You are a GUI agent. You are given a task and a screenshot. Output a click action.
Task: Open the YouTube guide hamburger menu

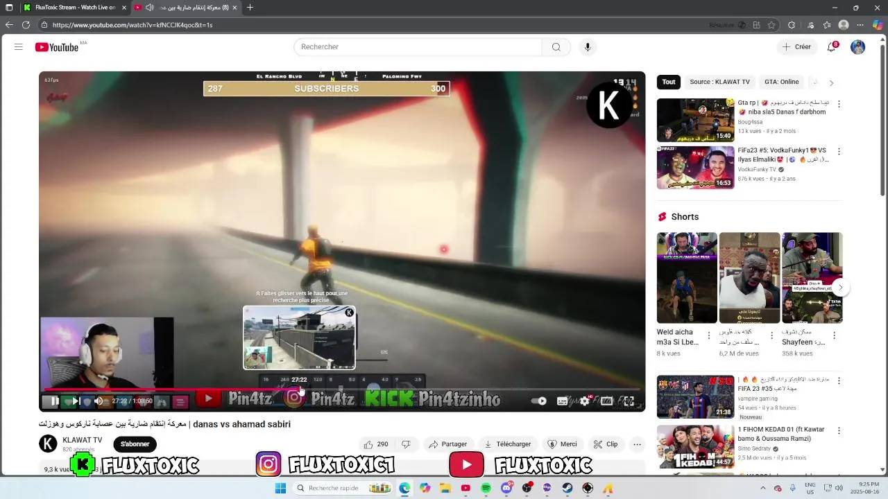[x=19, y=47]
